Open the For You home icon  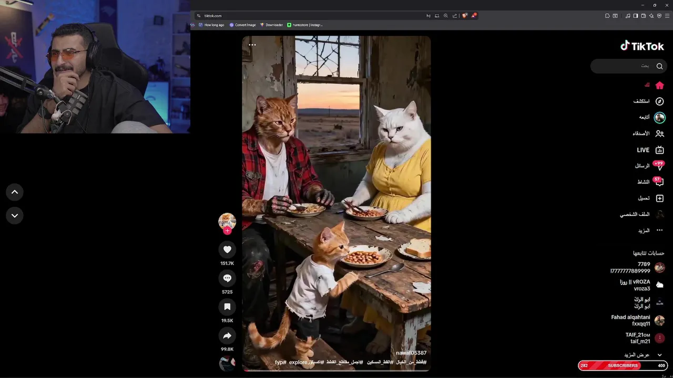[659, 85]
